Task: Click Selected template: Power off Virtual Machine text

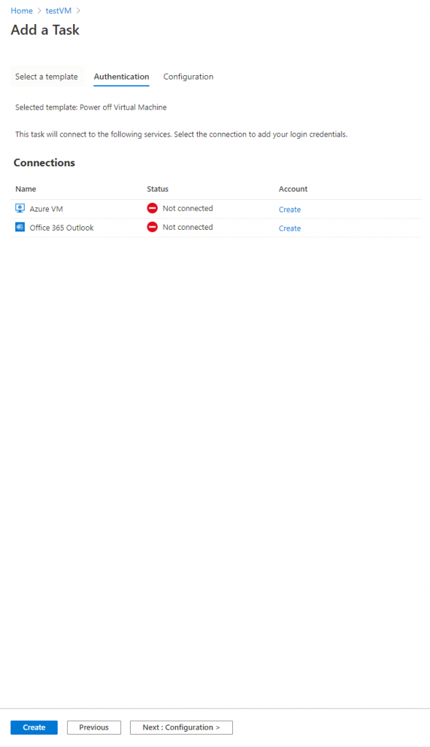Action: pos(91,107)
